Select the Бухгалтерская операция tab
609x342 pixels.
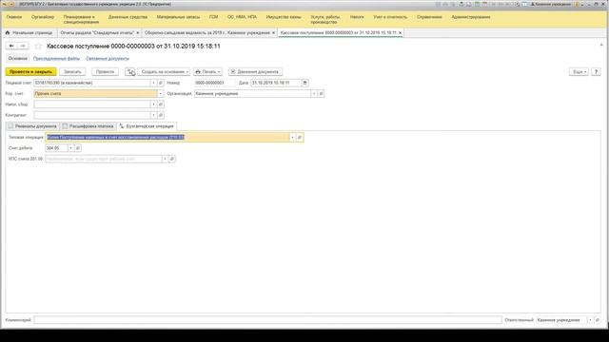coord(147,126)
